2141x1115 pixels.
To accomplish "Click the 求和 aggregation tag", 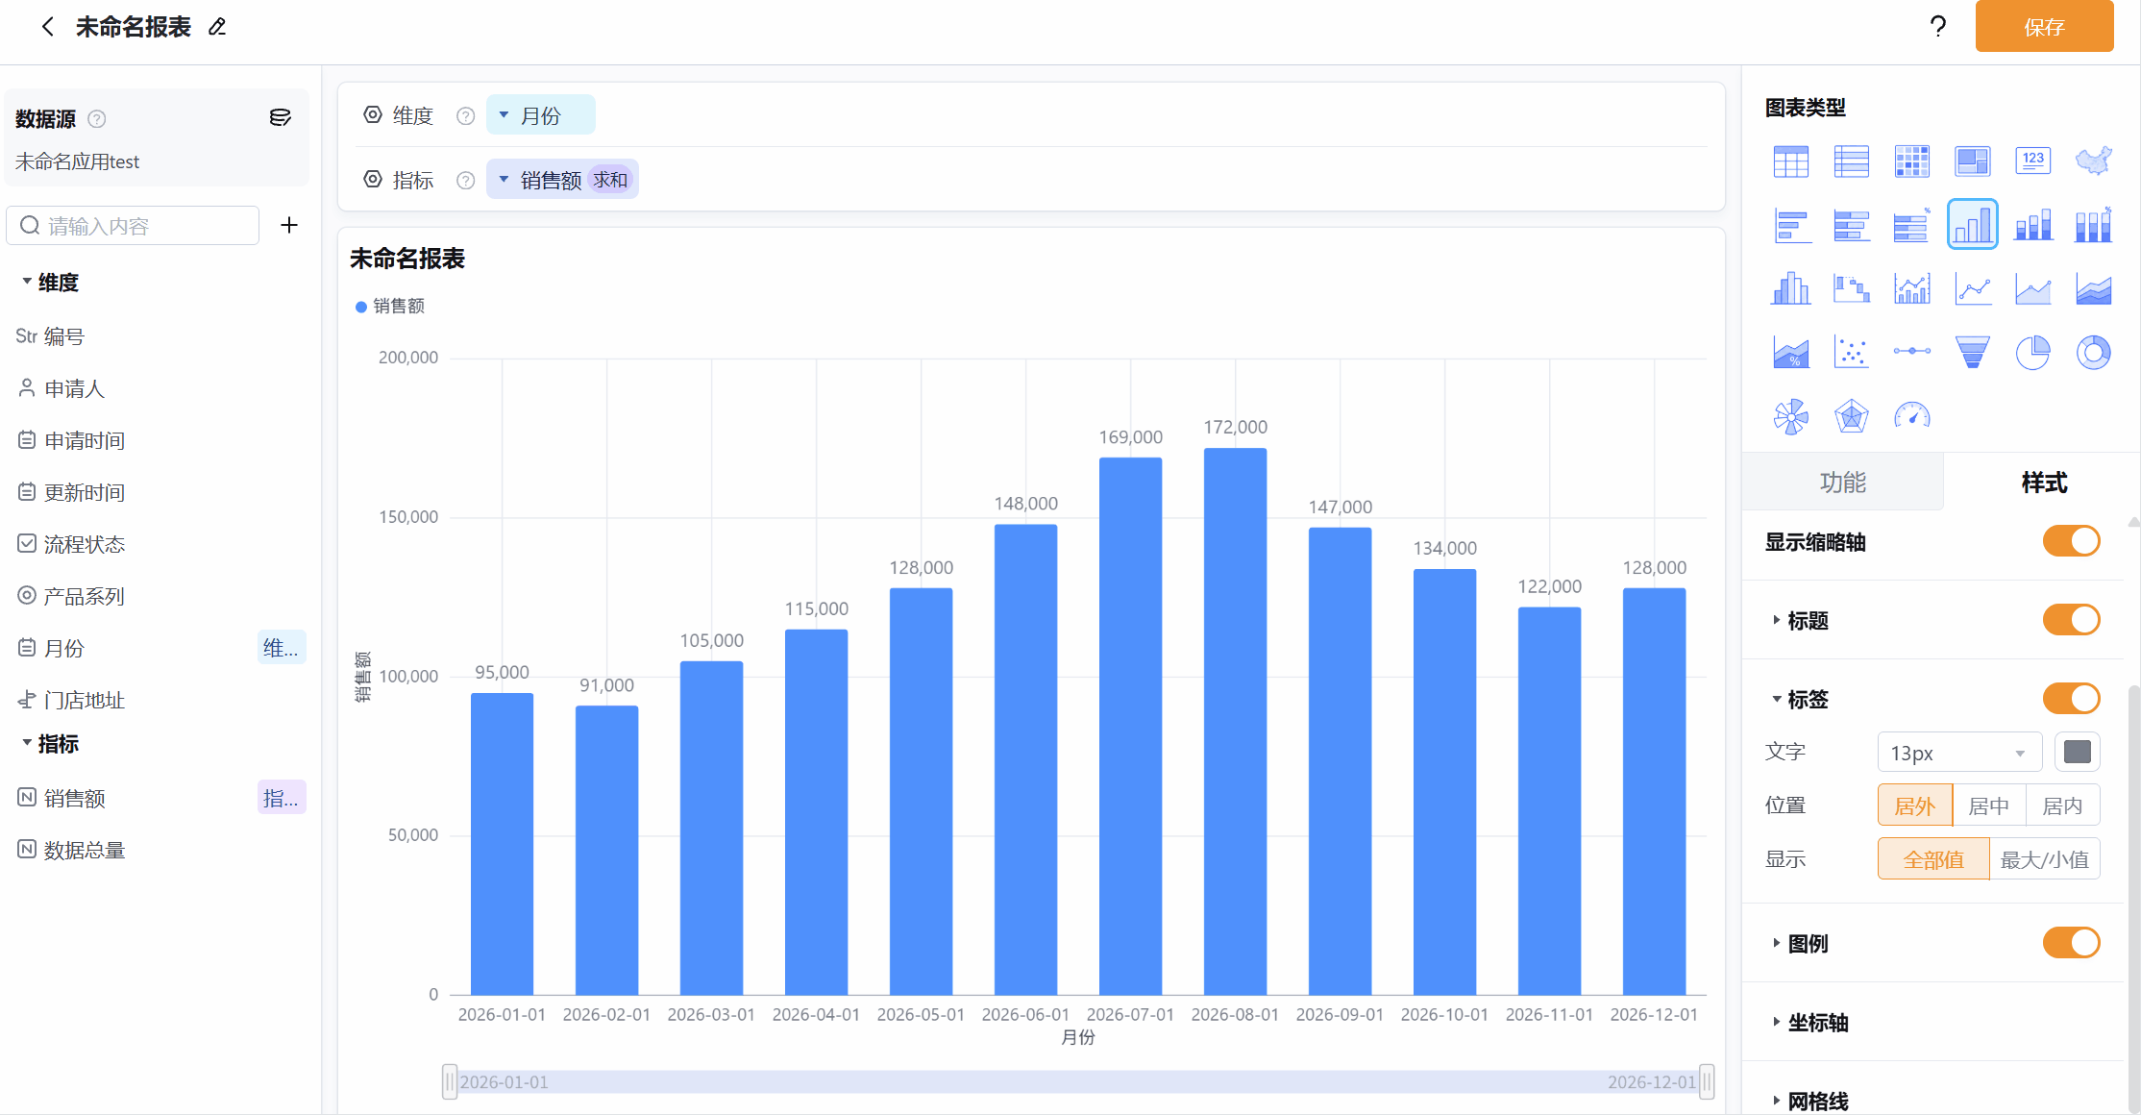I will pos(610,180).
